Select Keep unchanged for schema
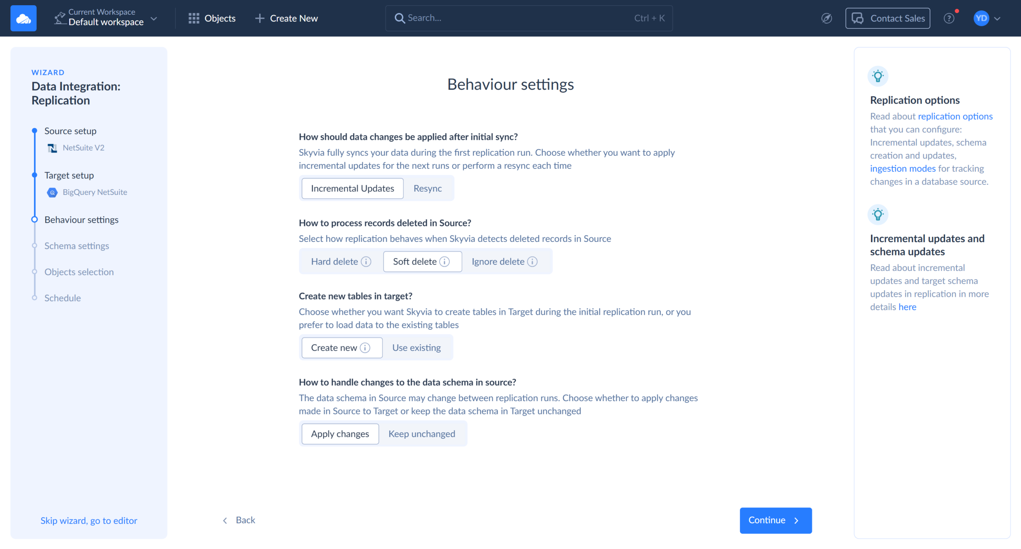1021x549 pixels. click(422, 434)
